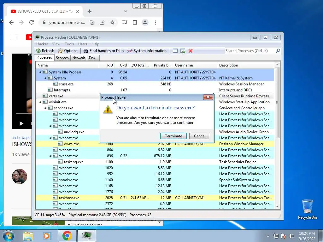Reload page in Chrome window
The image size is (323, 242).
pyautogui.click(x=32, y=22)
